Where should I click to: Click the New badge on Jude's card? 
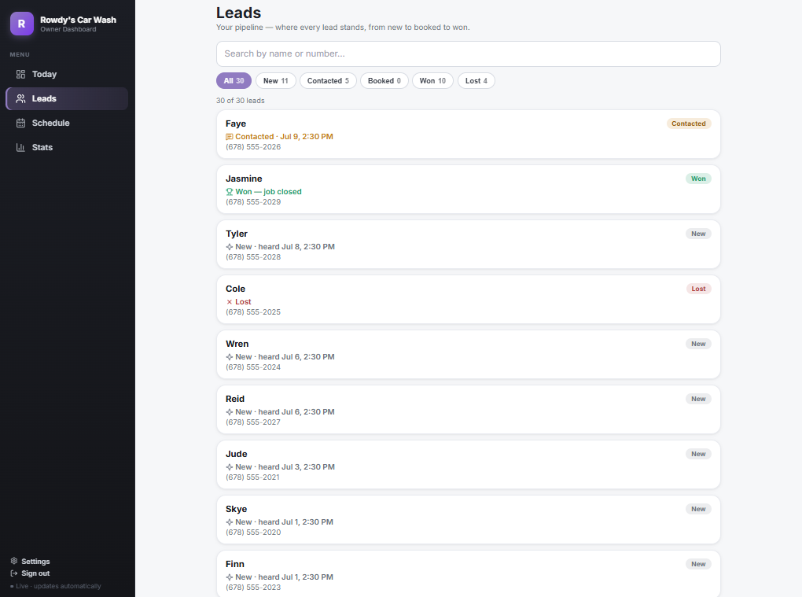coord(698,455)
